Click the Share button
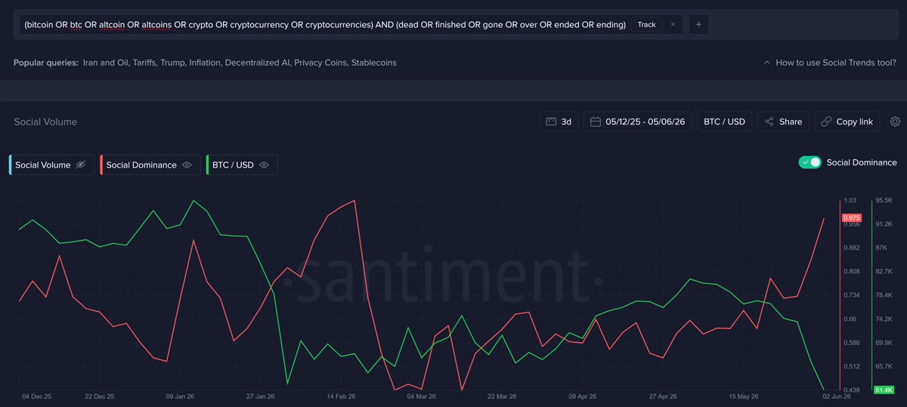 click(x=783, y=122)
